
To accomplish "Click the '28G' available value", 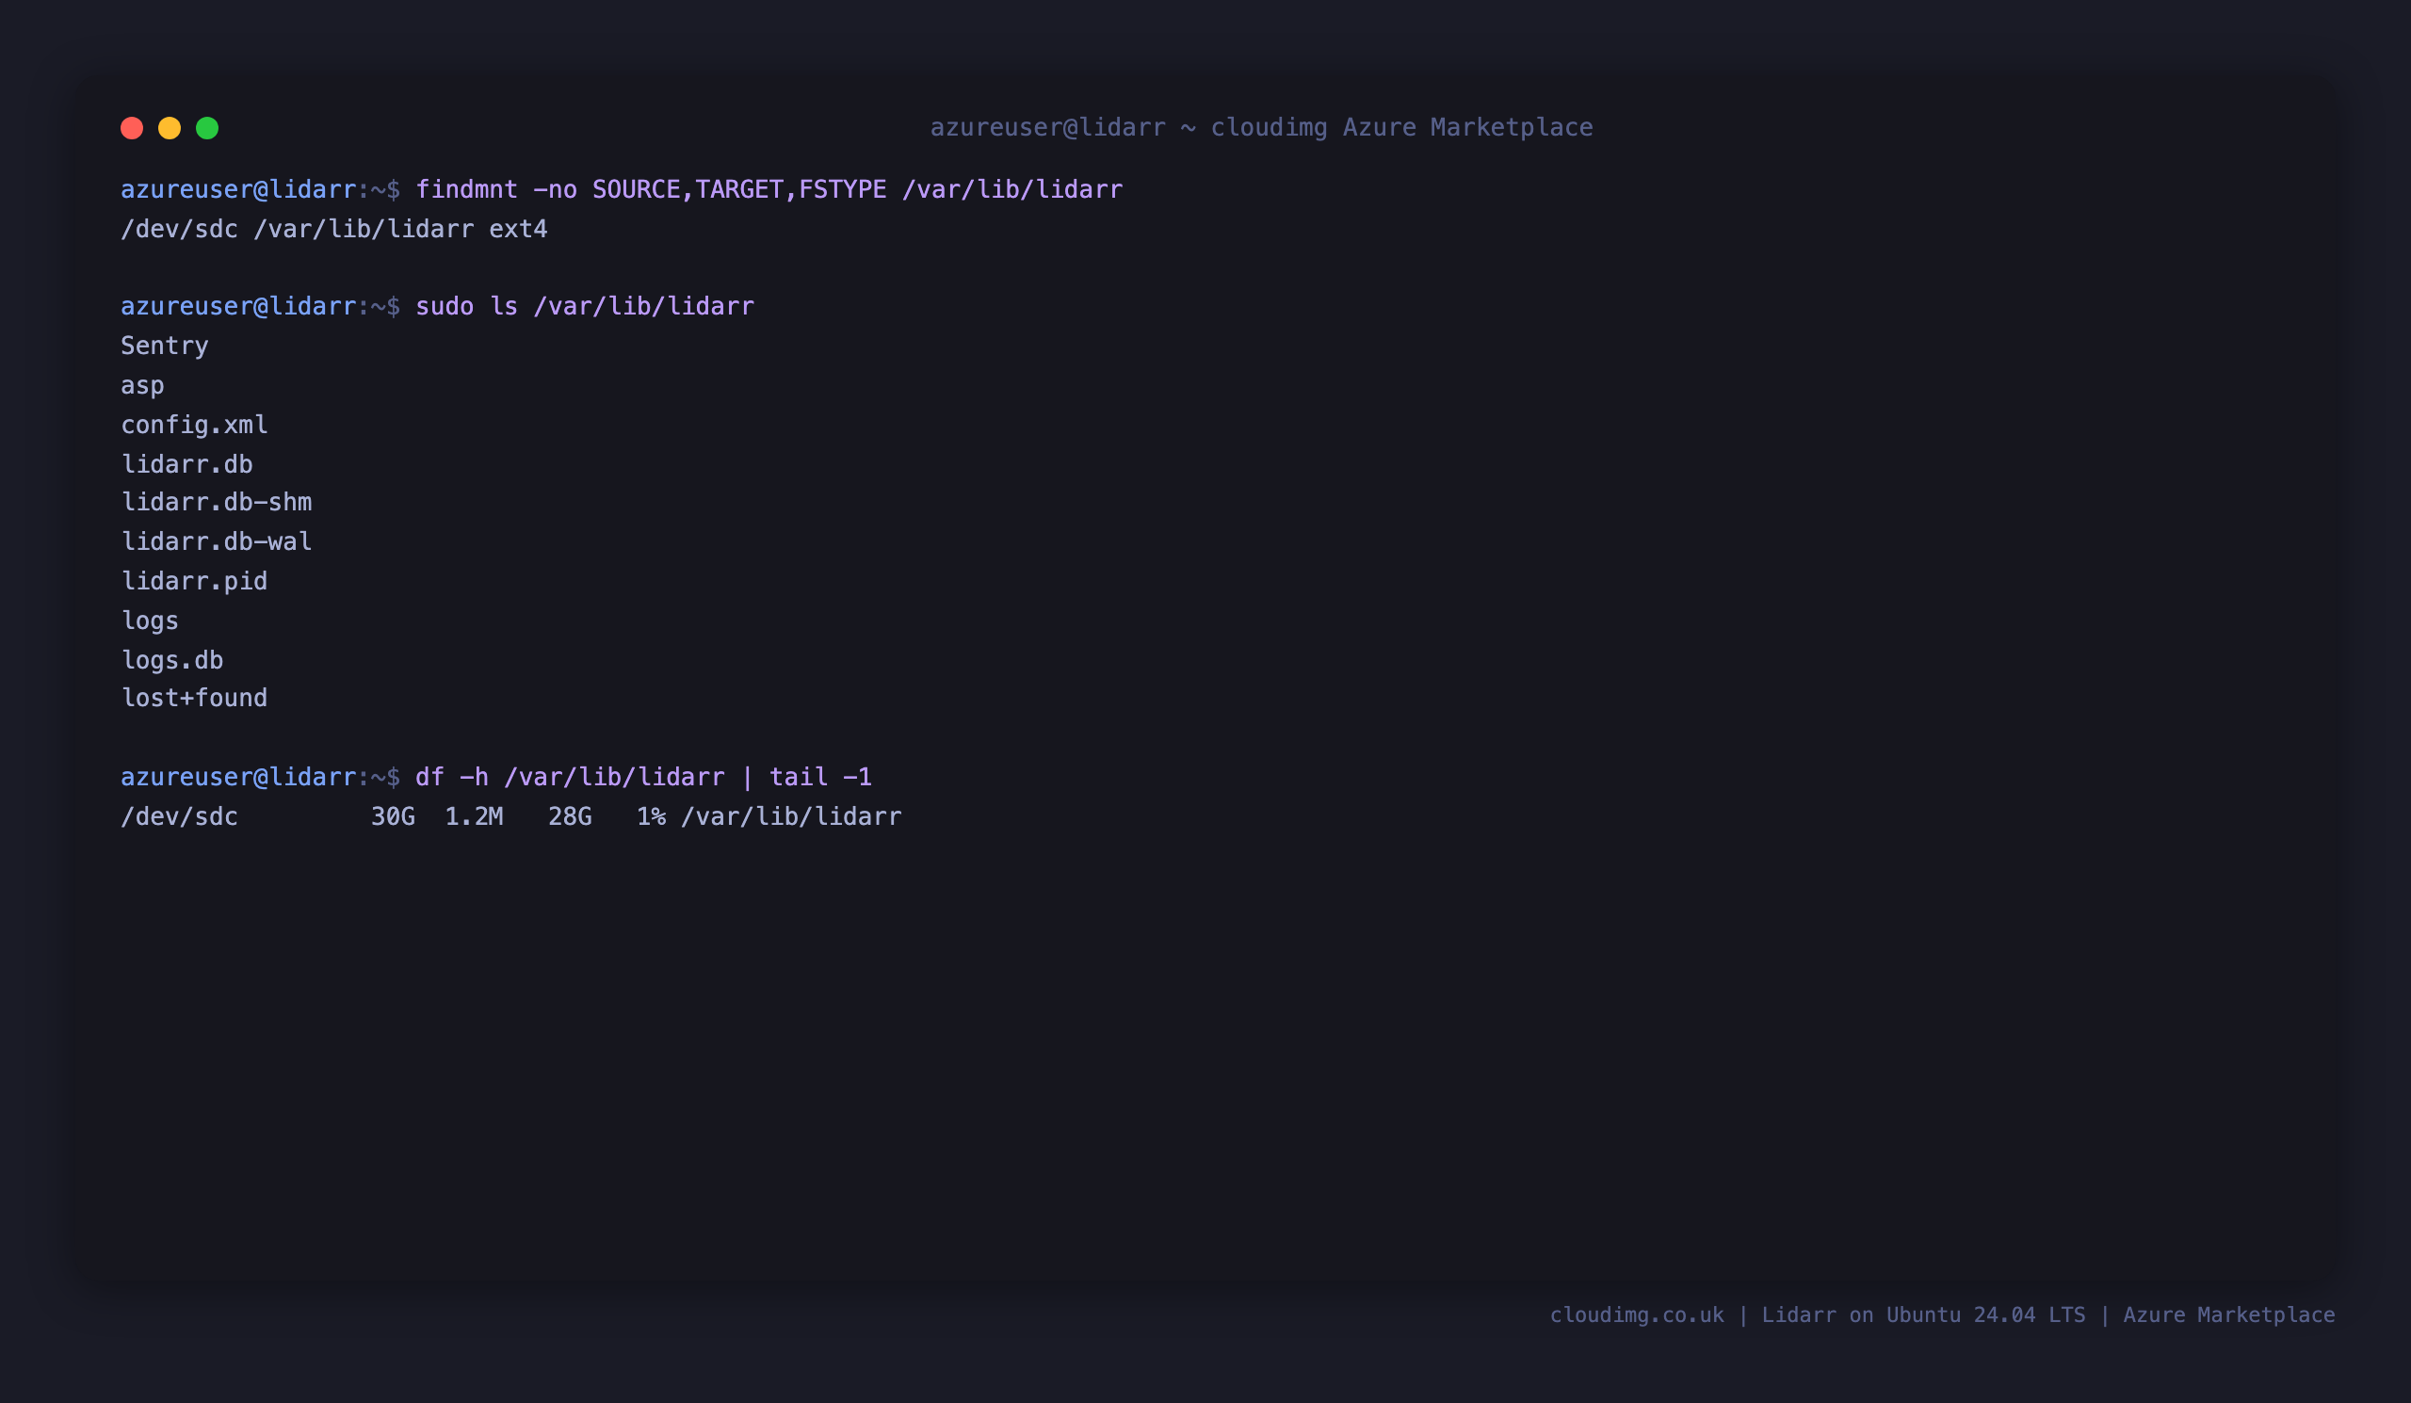I will point(570,816).
